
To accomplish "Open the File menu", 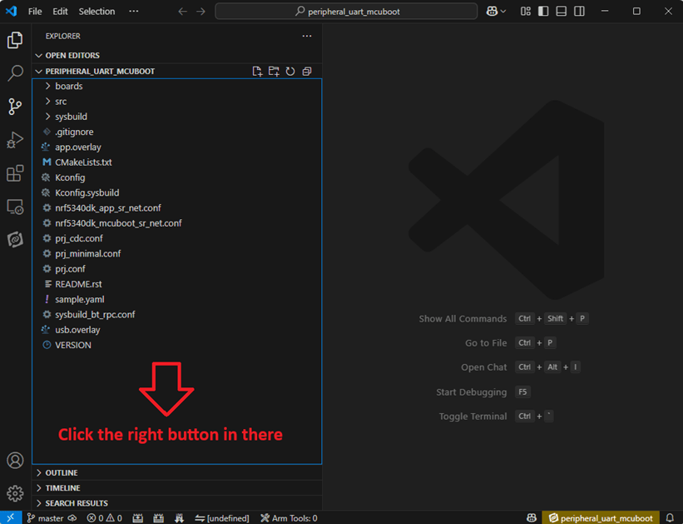I will click(x=35, y=12).
